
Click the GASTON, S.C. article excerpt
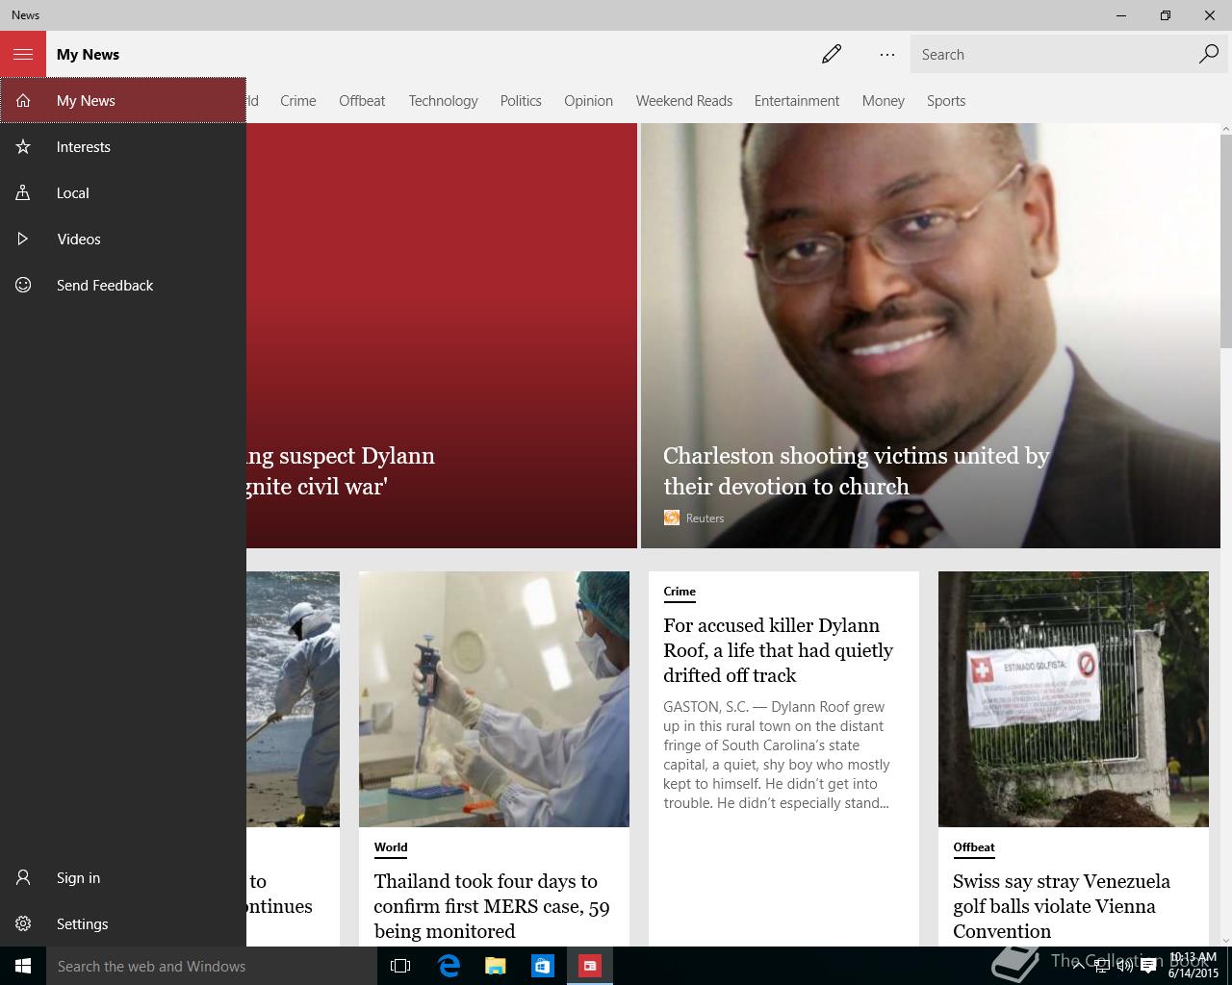tap(778, 755)
